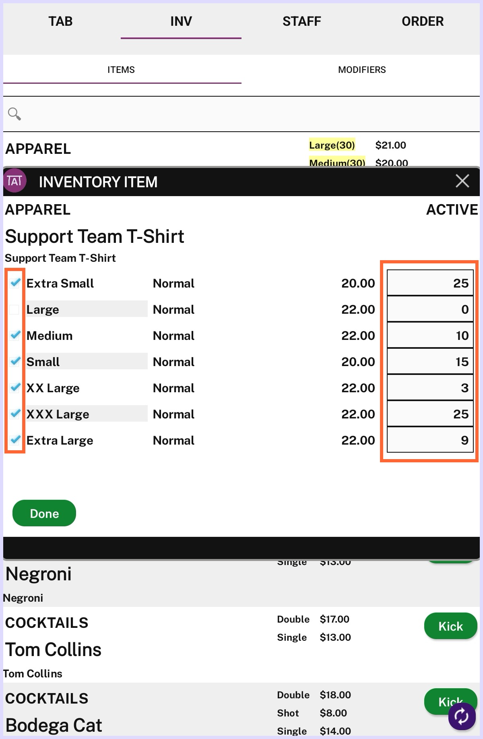The image size is (483, 739).
Task: Click the XX Large quantity field
Action: coord(430,388)
